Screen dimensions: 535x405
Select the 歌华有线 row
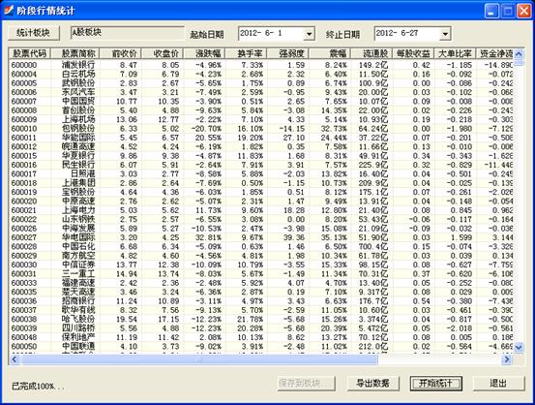261,310
